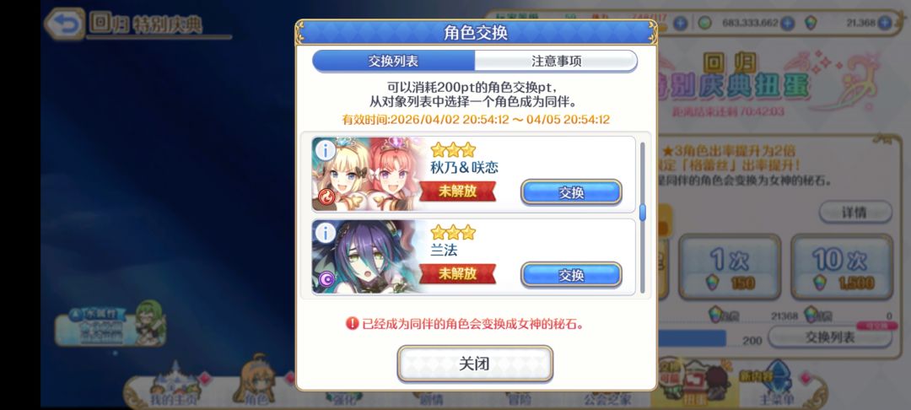Open 角色 character icon in bottom bar
Viewport: 911px width, 410px height.
click(256, 382)
